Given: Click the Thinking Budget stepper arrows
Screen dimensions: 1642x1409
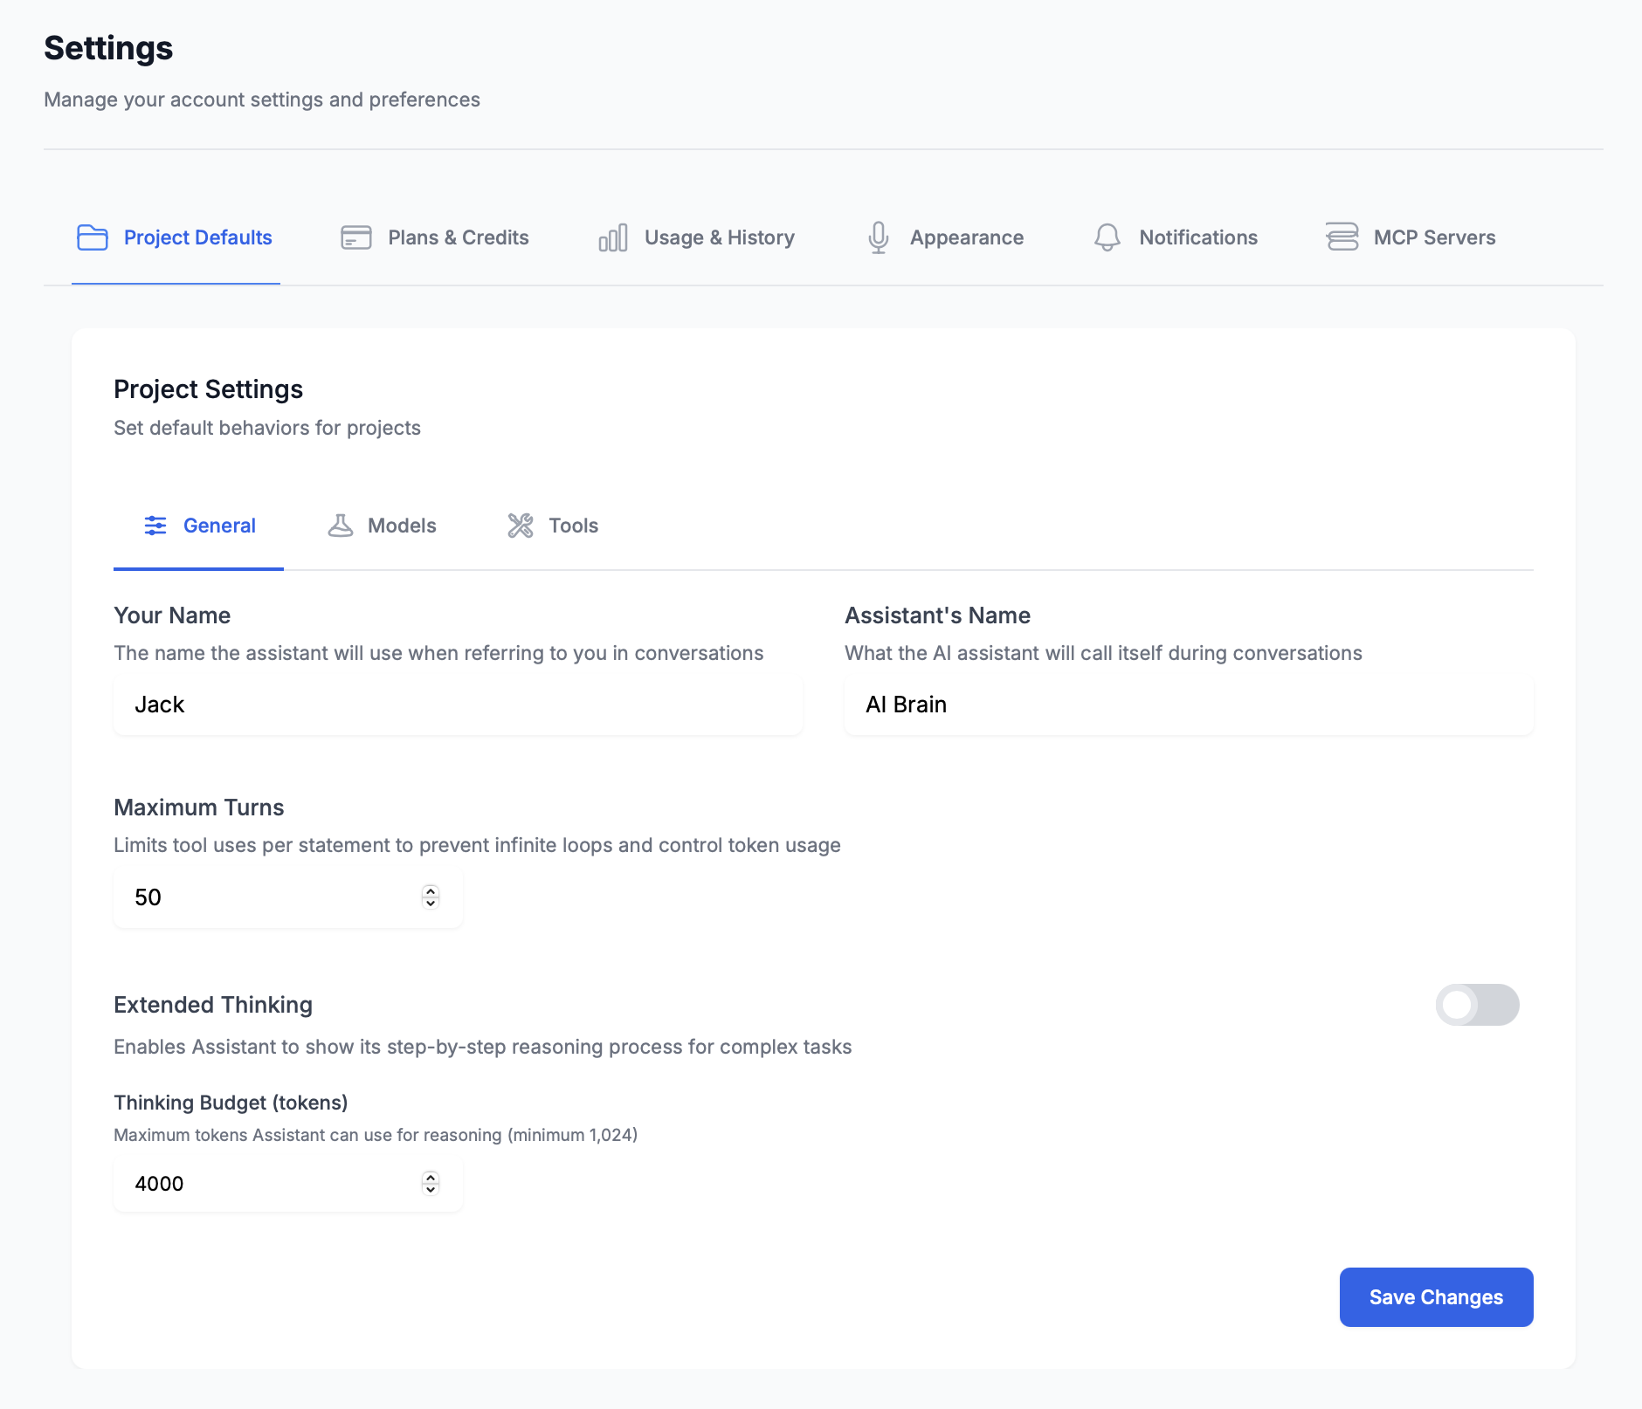Looking at the screenshot, I should coord(431,1184).
